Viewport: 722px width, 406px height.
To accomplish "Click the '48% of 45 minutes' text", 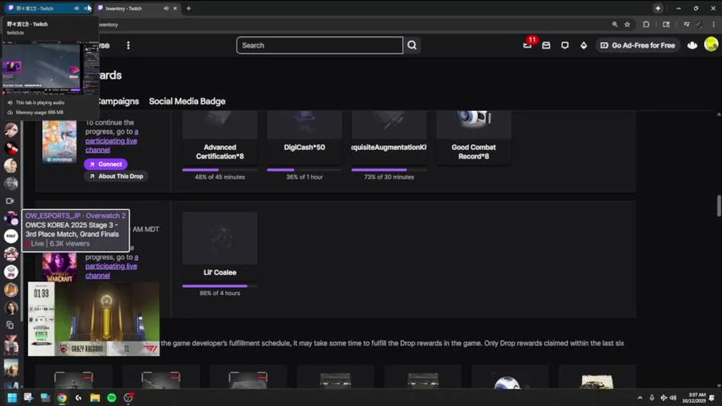I will (x=220, y=177).
